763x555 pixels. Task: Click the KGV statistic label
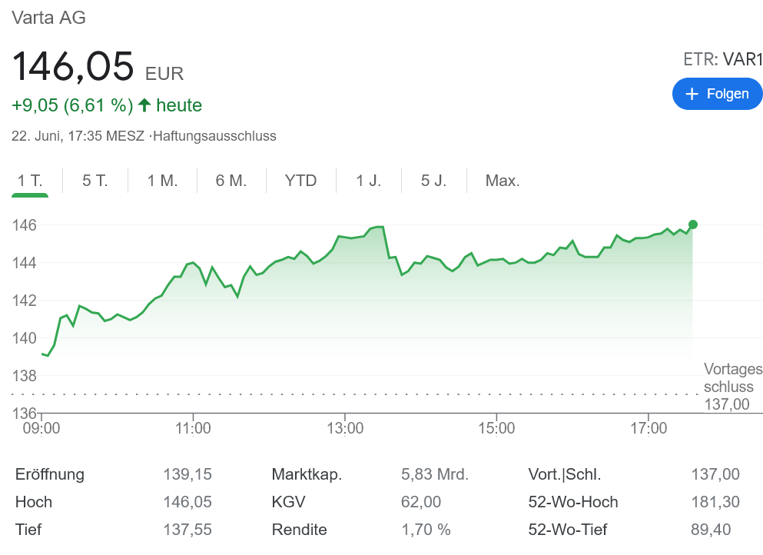click(x=288, y=502)
